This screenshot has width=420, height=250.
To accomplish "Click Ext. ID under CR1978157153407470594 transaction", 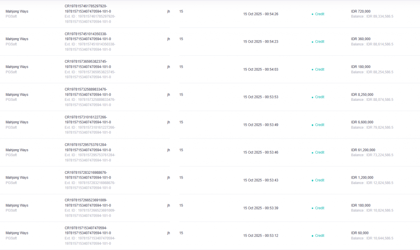I will [x=90, y=241].
